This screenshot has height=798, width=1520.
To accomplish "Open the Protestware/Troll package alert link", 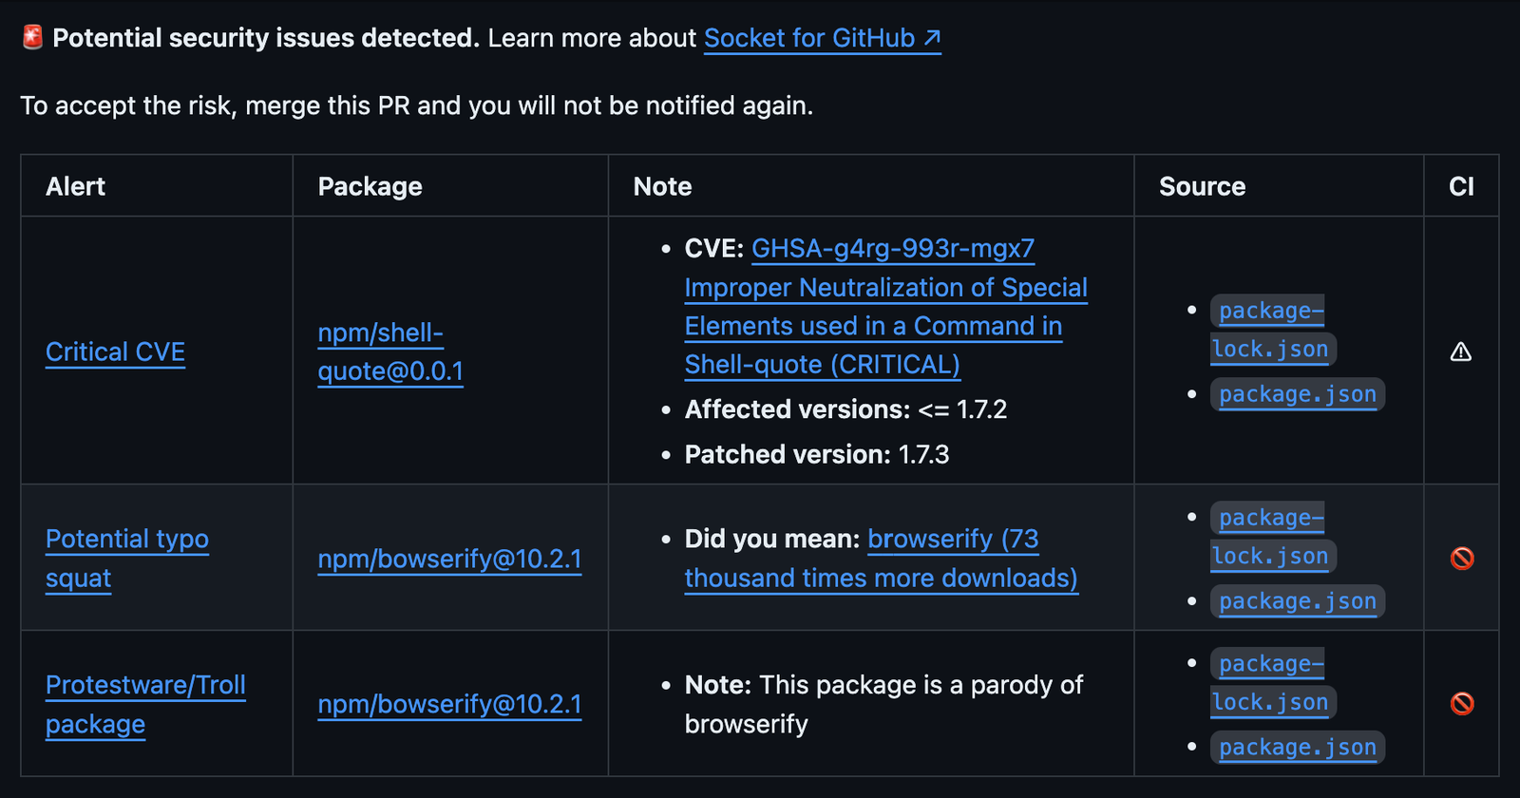I will click(x=145, y=704).
